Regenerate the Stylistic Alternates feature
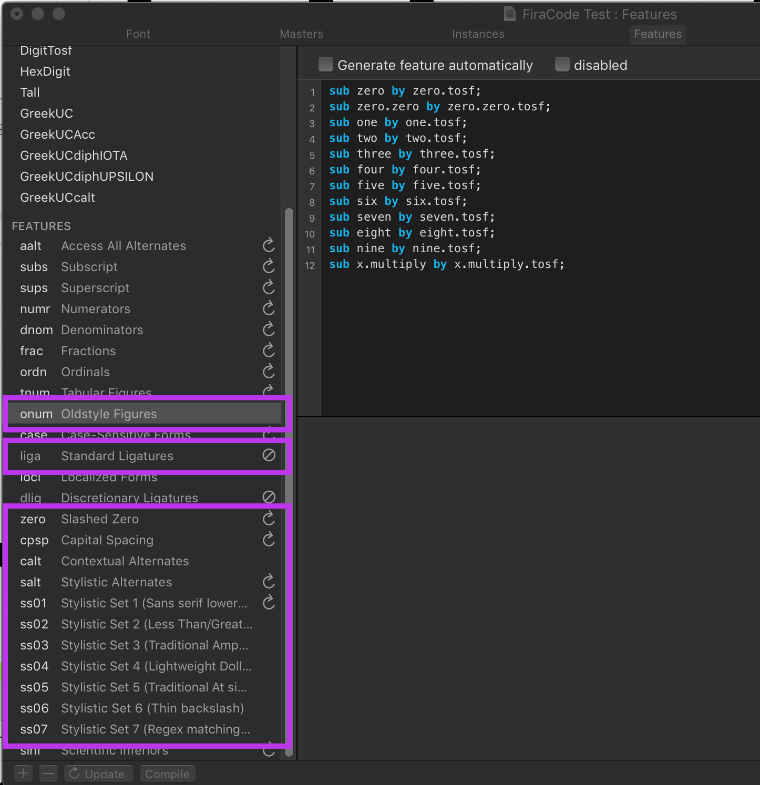 (269, 582)
